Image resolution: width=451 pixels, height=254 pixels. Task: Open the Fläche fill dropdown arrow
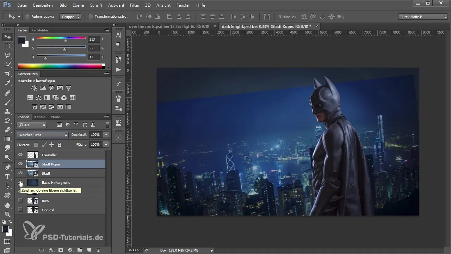pos(106,145)
